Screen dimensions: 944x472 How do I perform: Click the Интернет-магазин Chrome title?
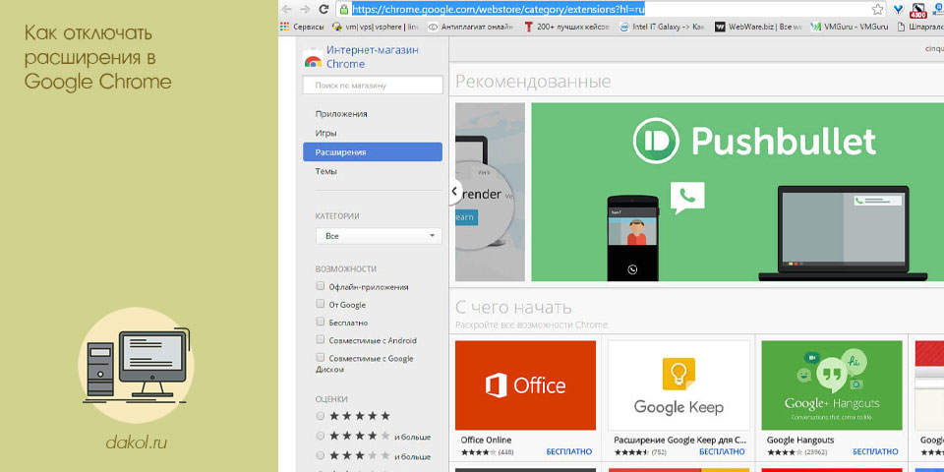pos(373,57)
